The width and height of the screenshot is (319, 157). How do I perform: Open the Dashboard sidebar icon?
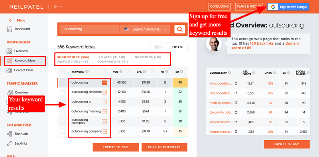pos(10,29)
